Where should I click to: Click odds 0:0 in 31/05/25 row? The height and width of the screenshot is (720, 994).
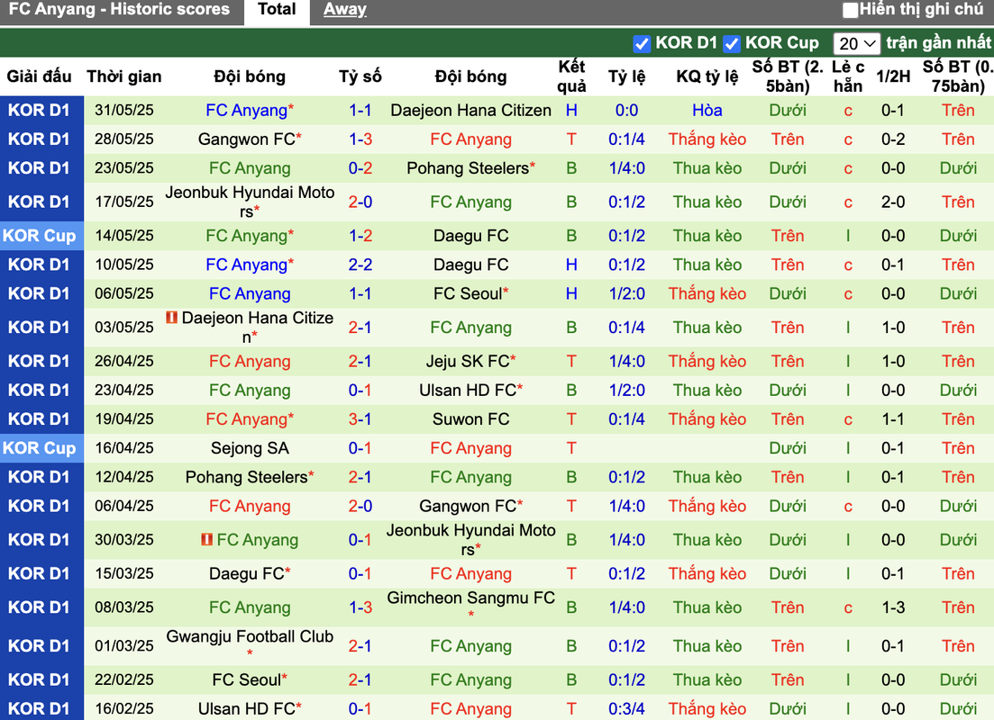(626, 110)
